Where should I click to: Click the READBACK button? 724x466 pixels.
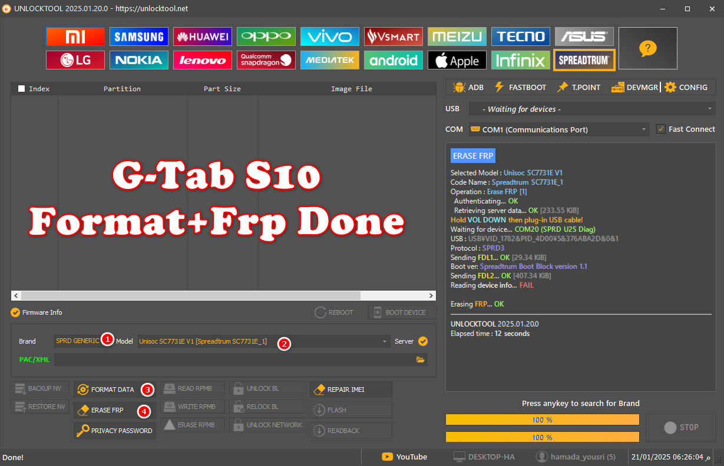[351, 431]
